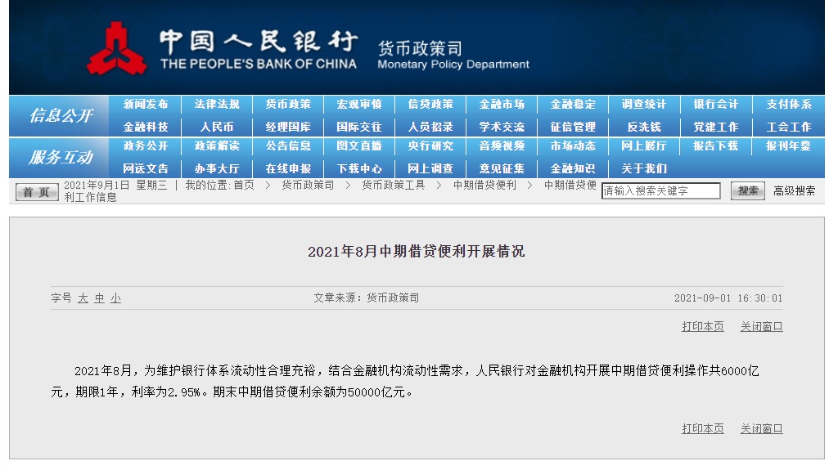Screen dimensions: 838x470
Task: Follow the 中期借贷便利 breadcrumb link
Action: coord(484,186)
